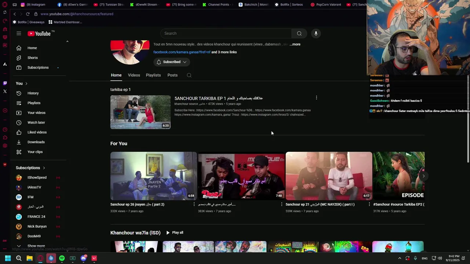Switch to the channel Home tab
Screen dimensions: 470x264
click(116, 75)
